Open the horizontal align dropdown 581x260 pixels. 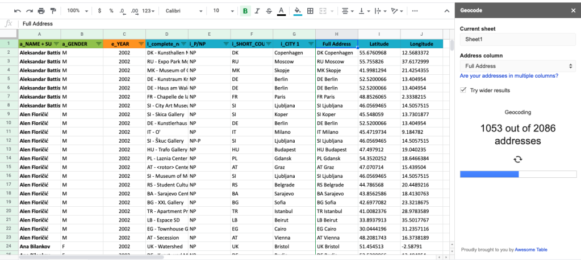click(347, 11)
